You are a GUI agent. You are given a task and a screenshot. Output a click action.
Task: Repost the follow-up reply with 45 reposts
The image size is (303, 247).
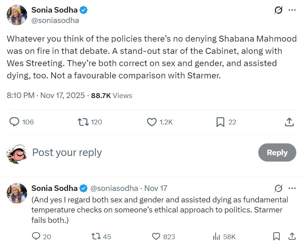pos(95,236)
